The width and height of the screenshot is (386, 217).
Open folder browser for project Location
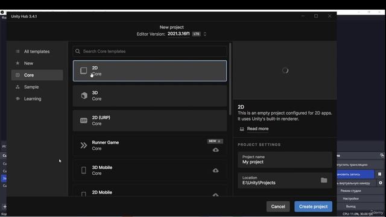[324, 180]
